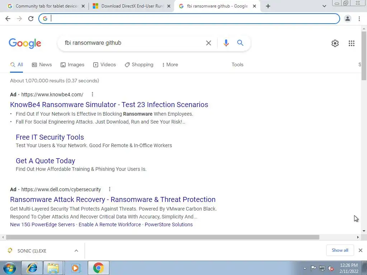367x275 pixels.
Task: Click the scroll right arrow
Action: click(x=358, y=237)
